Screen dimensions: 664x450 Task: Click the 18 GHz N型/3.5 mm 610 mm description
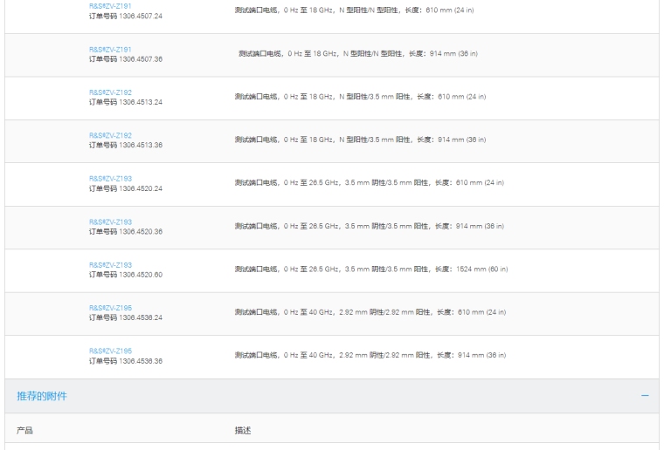coord(360,97)
